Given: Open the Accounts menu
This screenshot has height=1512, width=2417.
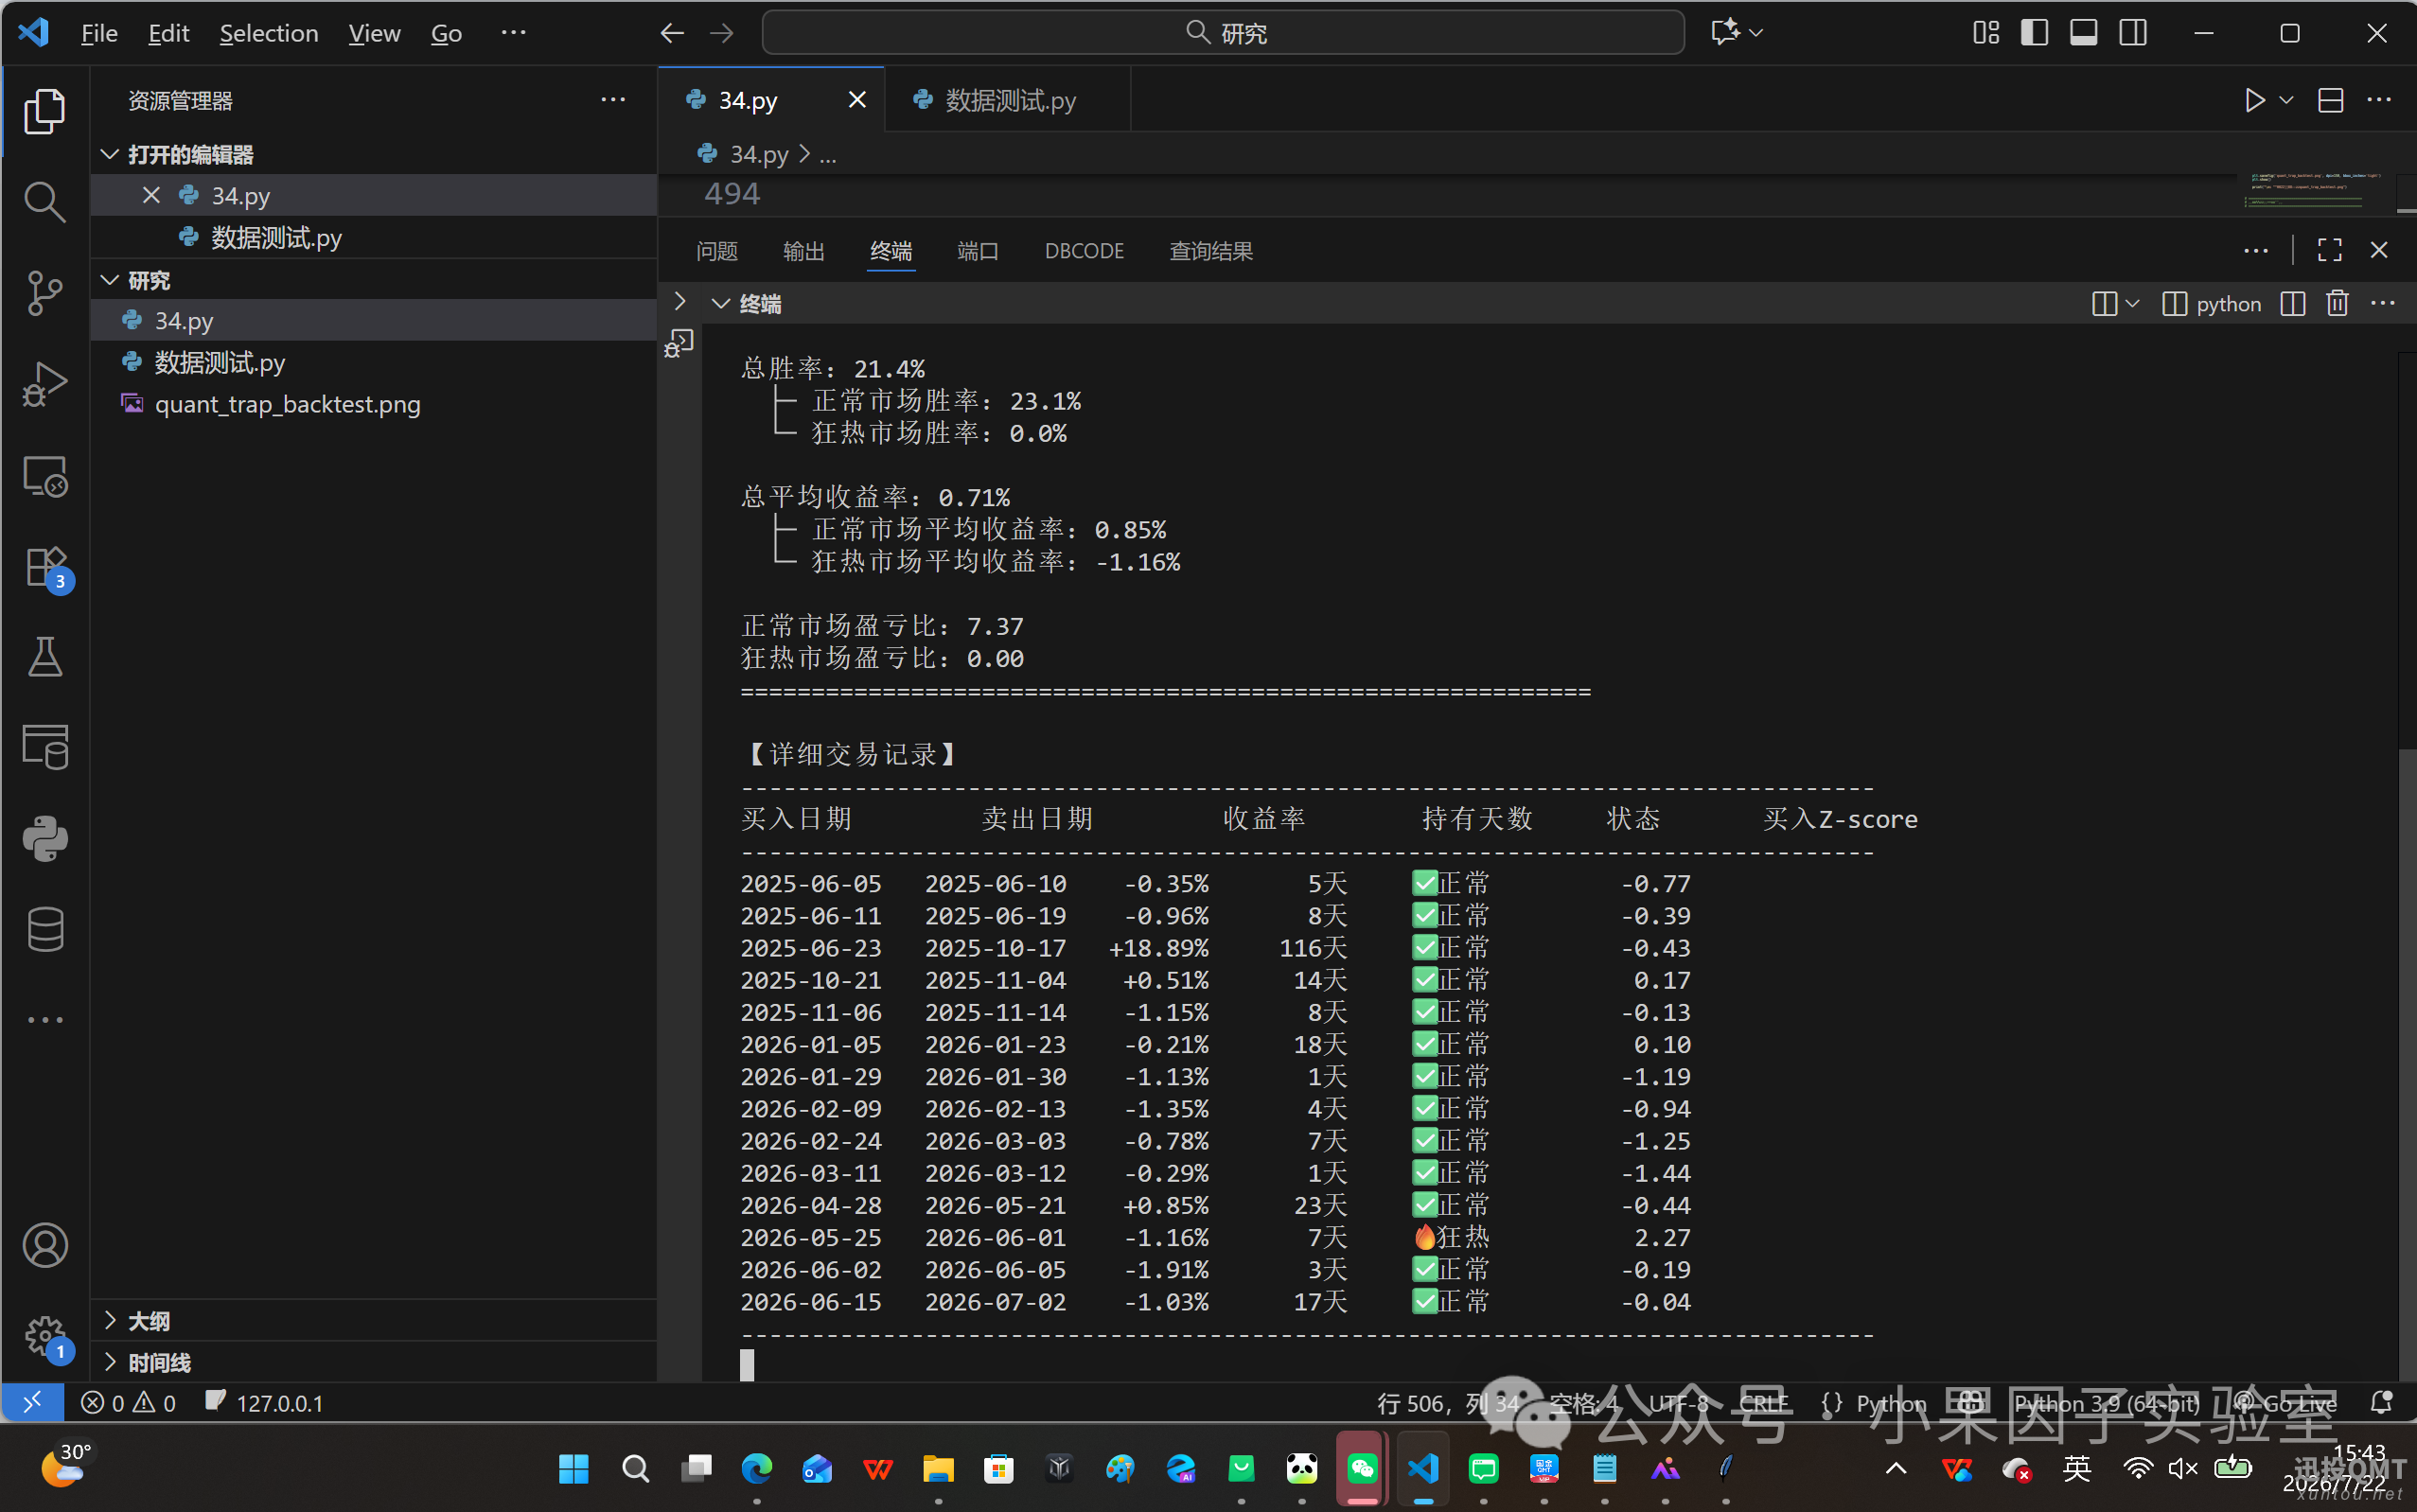Looking at the screenshot, I should coord(45,1245).
